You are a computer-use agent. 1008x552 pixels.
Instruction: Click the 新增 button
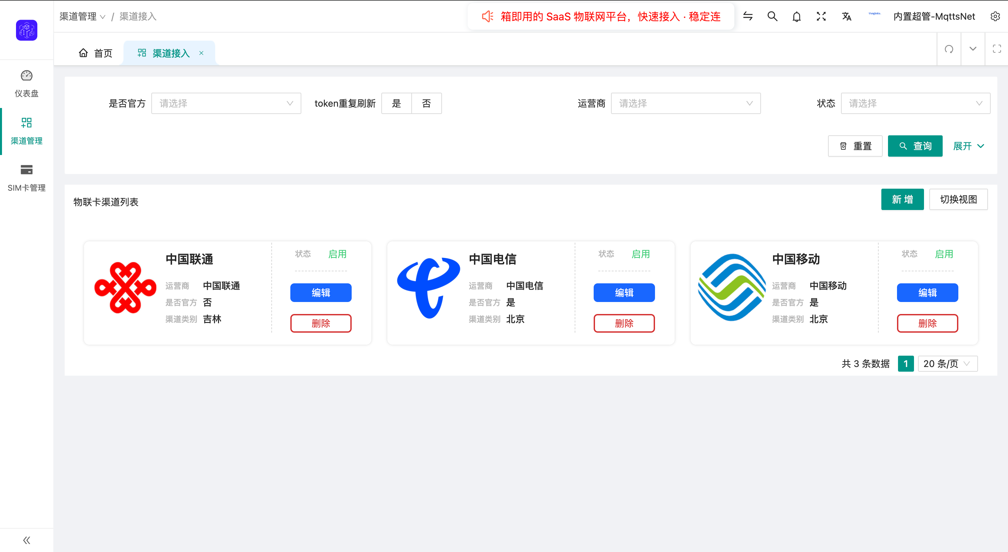coord(902,199)
